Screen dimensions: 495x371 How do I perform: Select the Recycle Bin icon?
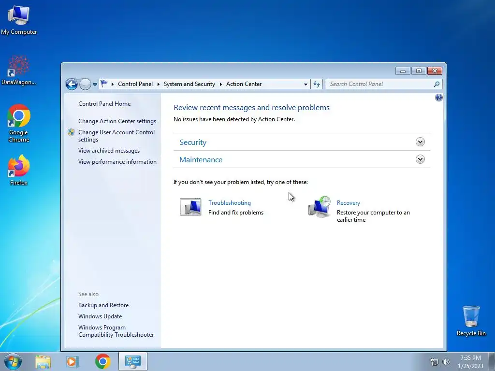click(x=471, y=321)
